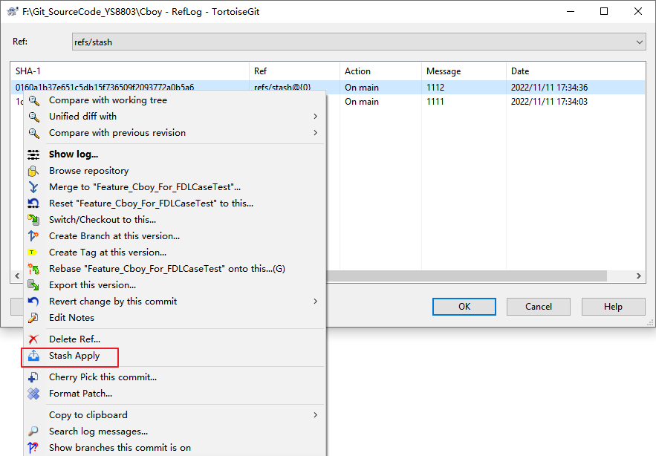Image resolution: width=656 pixels, height=456 pixels.
Task: Click the Show log icon
Action: [33, 154]
